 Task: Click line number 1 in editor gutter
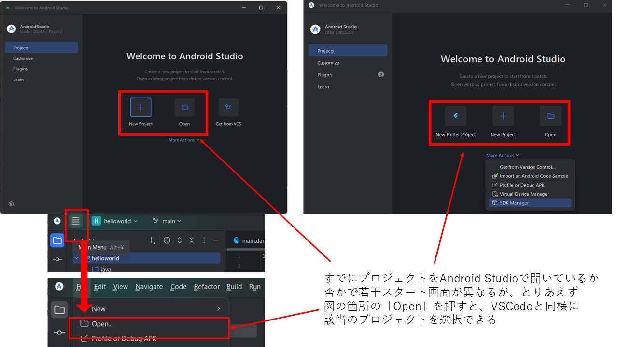[238, 255]
